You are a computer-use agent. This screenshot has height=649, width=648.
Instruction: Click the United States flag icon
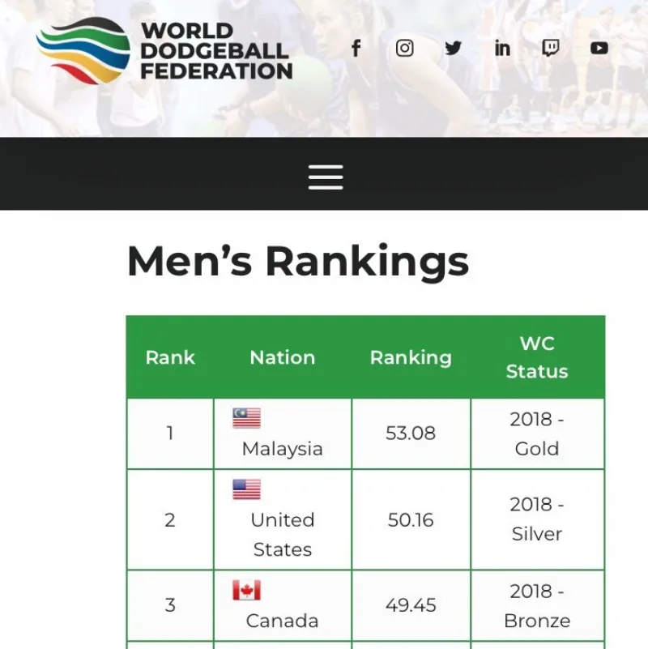(x=246, y=489)
